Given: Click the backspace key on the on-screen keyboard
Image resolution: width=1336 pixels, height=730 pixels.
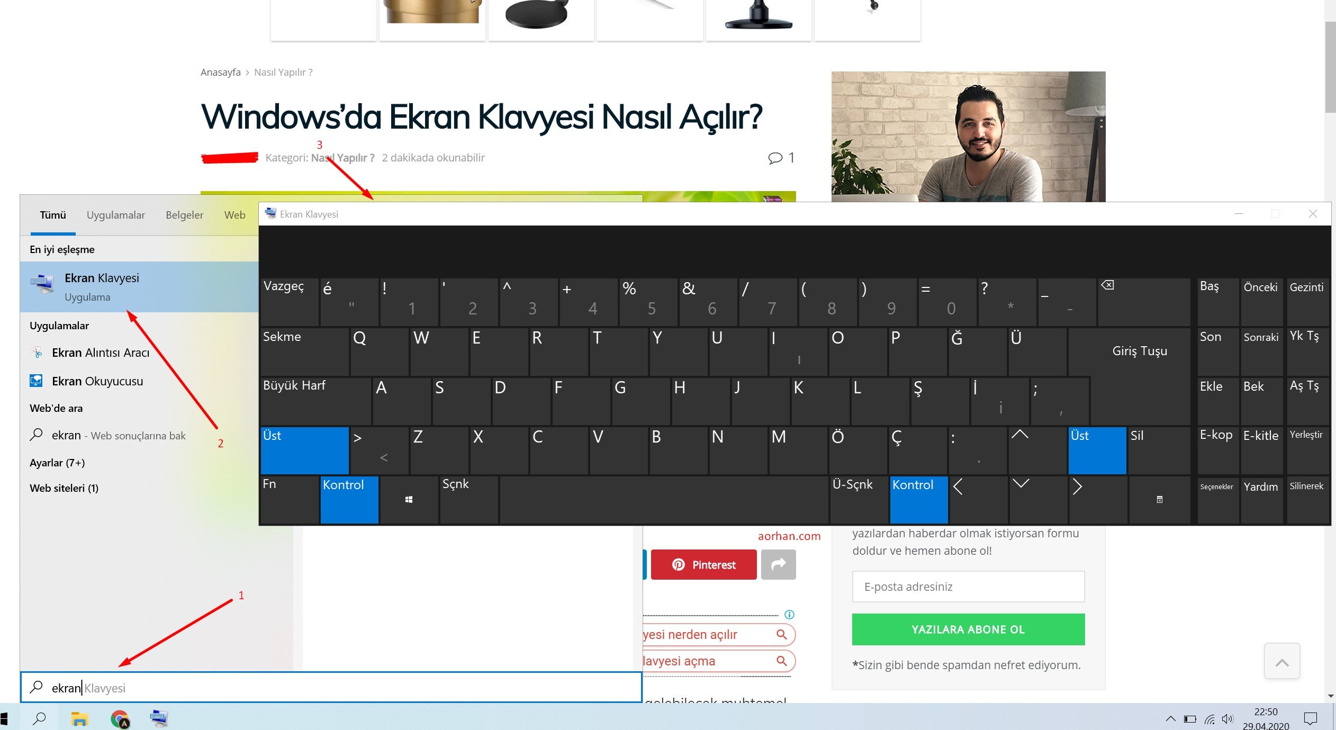Looking at the screenshot, I should point(1144,302).
